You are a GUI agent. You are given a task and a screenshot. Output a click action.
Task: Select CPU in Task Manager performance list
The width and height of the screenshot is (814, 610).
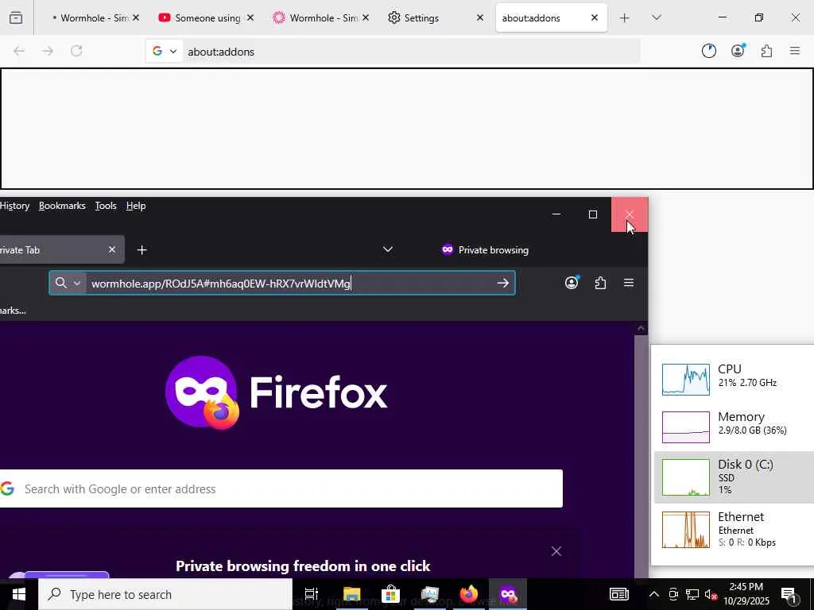click(x=734, y=380)
